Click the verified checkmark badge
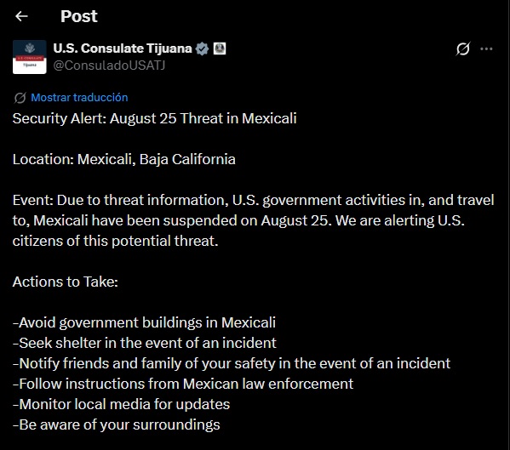 202,48
